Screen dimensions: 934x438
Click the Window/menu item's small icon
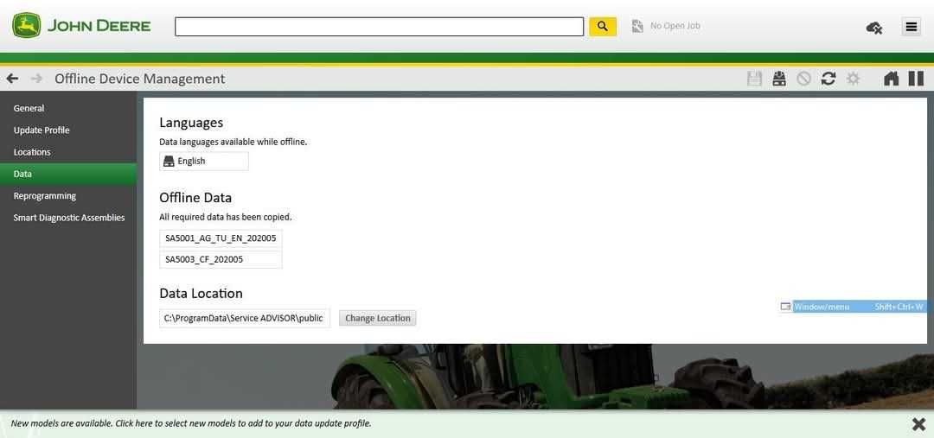point(785,307)
